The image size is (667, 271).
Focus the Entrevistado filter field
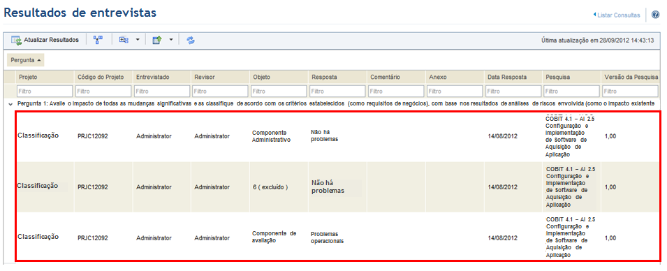(x=162, y=91)
